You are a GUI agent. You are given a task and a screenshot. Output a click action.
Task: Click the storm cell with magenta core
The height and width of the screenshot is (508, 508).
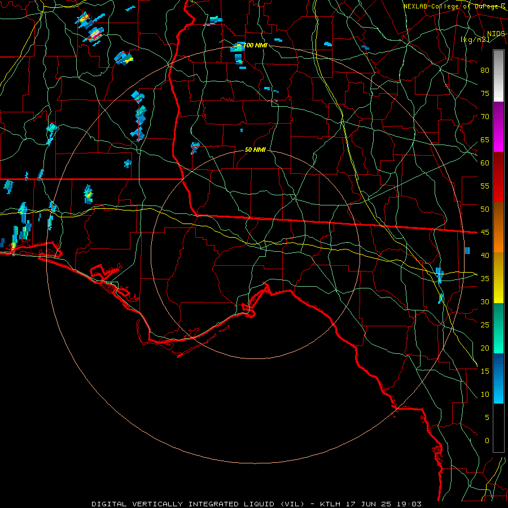point(94,35)
